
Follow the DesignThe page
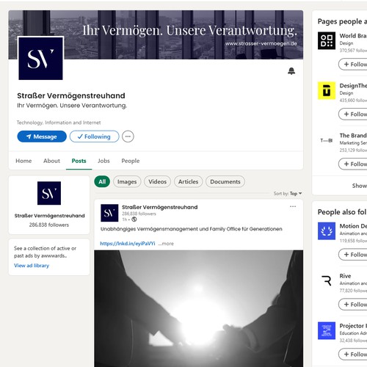tap(353, 115)
